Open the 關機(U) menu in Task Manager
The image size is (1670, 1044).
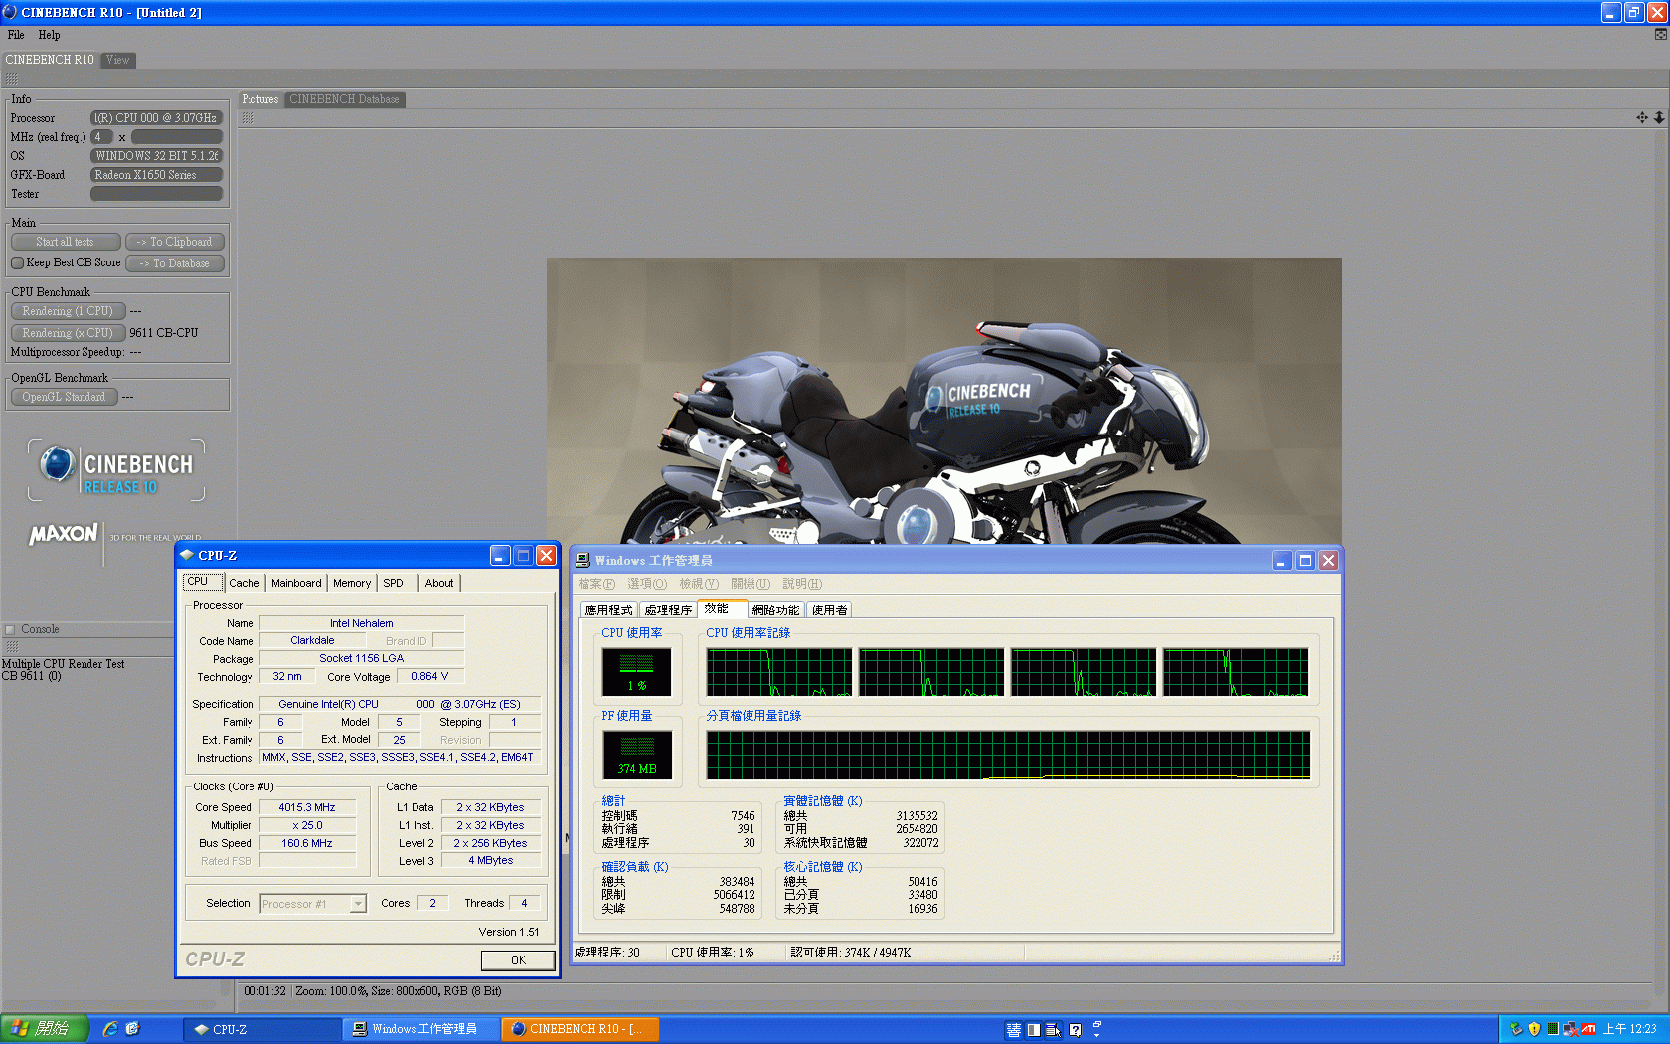751,584
